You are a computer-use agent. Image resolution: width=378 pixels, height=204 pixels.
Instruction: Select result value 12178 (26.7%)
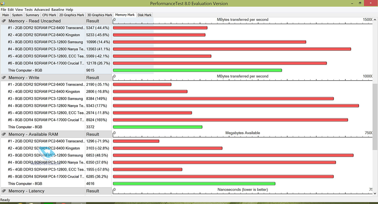pyautogui.click(x=98, y=63)
